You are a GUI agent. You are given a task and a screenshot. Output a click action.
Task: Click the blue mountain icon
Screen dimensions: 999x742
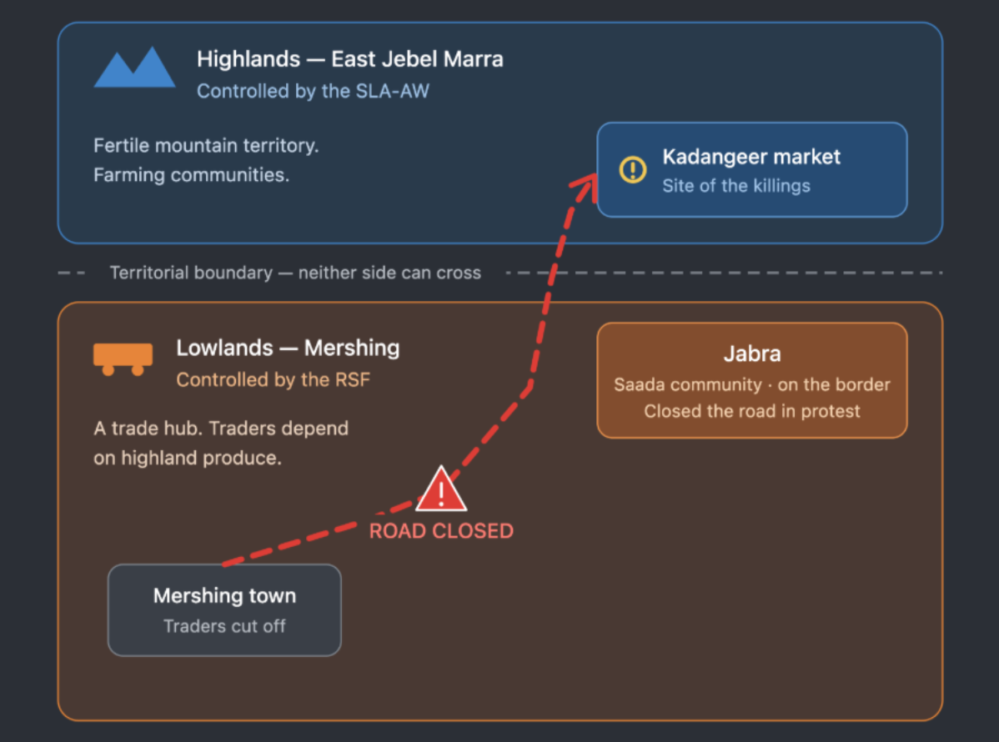tap(134, 67)
